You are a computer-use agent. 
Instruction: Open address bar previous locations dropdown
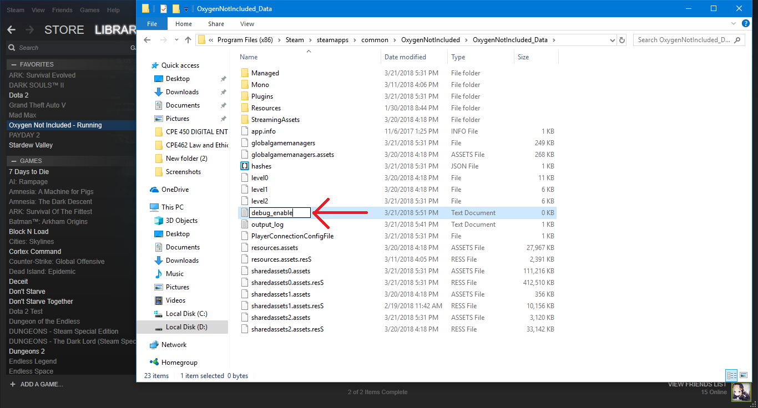612,40
